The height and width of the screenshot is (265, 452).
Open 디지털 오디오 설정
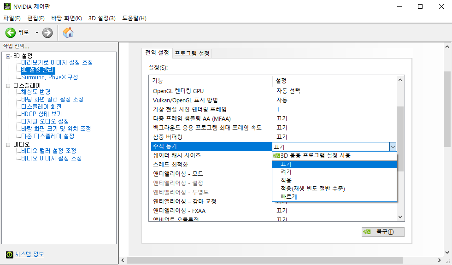pyautogui.click(x=45, y=121)
